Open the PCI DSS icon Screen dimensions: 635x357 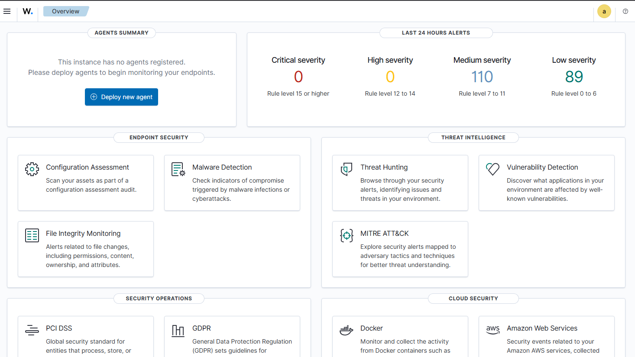32,330
